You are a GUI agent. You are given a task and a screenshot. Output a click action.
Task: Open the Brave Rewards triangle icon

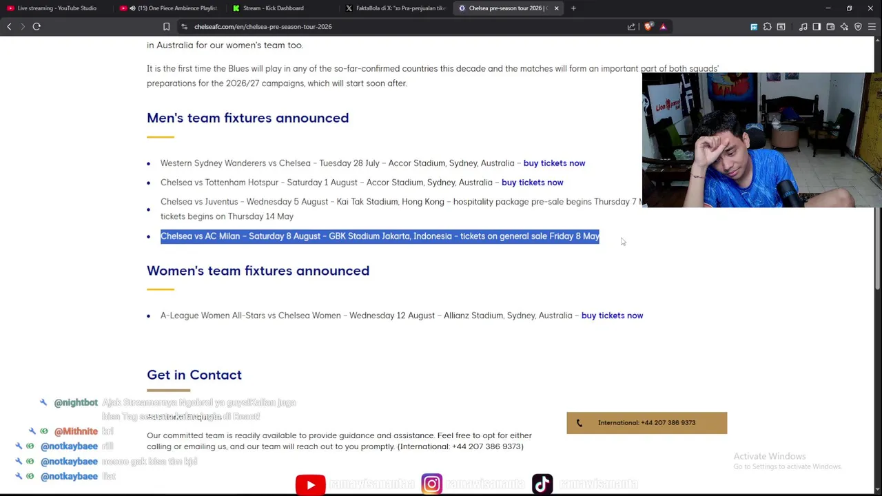pos(663,27)
